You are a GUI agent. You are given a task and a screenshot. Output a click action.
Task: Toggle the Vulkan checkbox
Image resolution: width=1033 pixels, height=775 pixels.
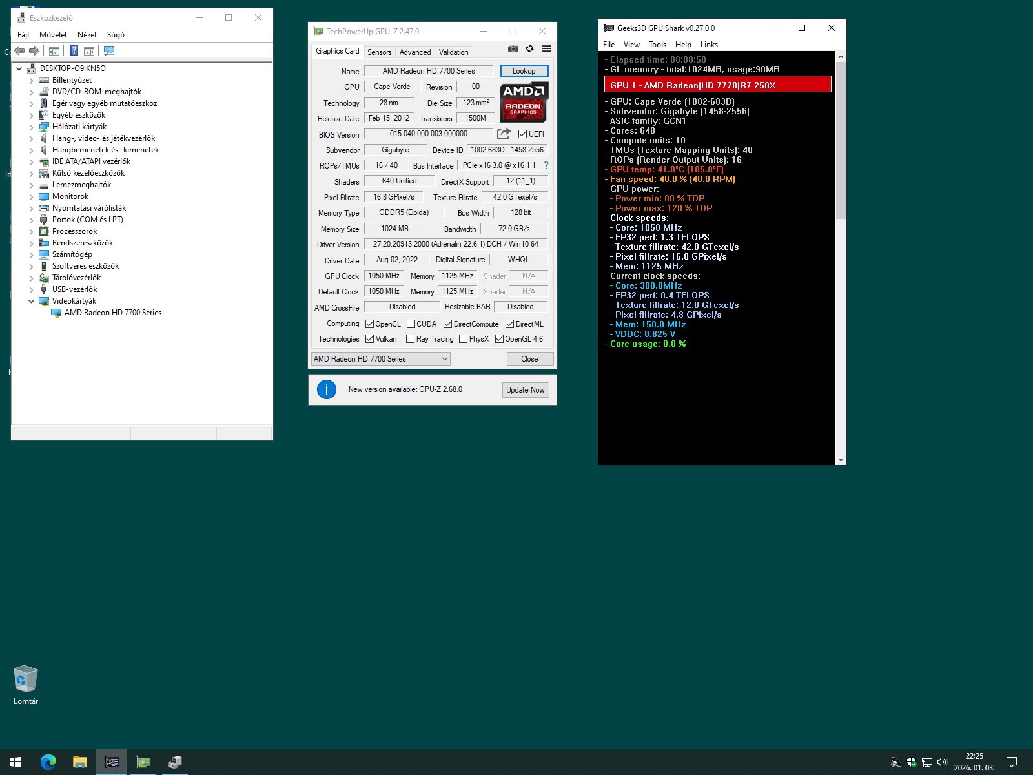370,339
